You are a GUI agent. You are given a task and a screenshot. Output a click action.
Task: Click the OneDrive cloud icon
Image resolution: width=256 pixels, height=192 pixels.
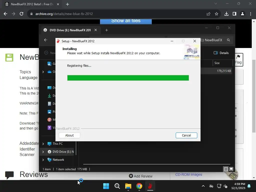pos(49,72)
